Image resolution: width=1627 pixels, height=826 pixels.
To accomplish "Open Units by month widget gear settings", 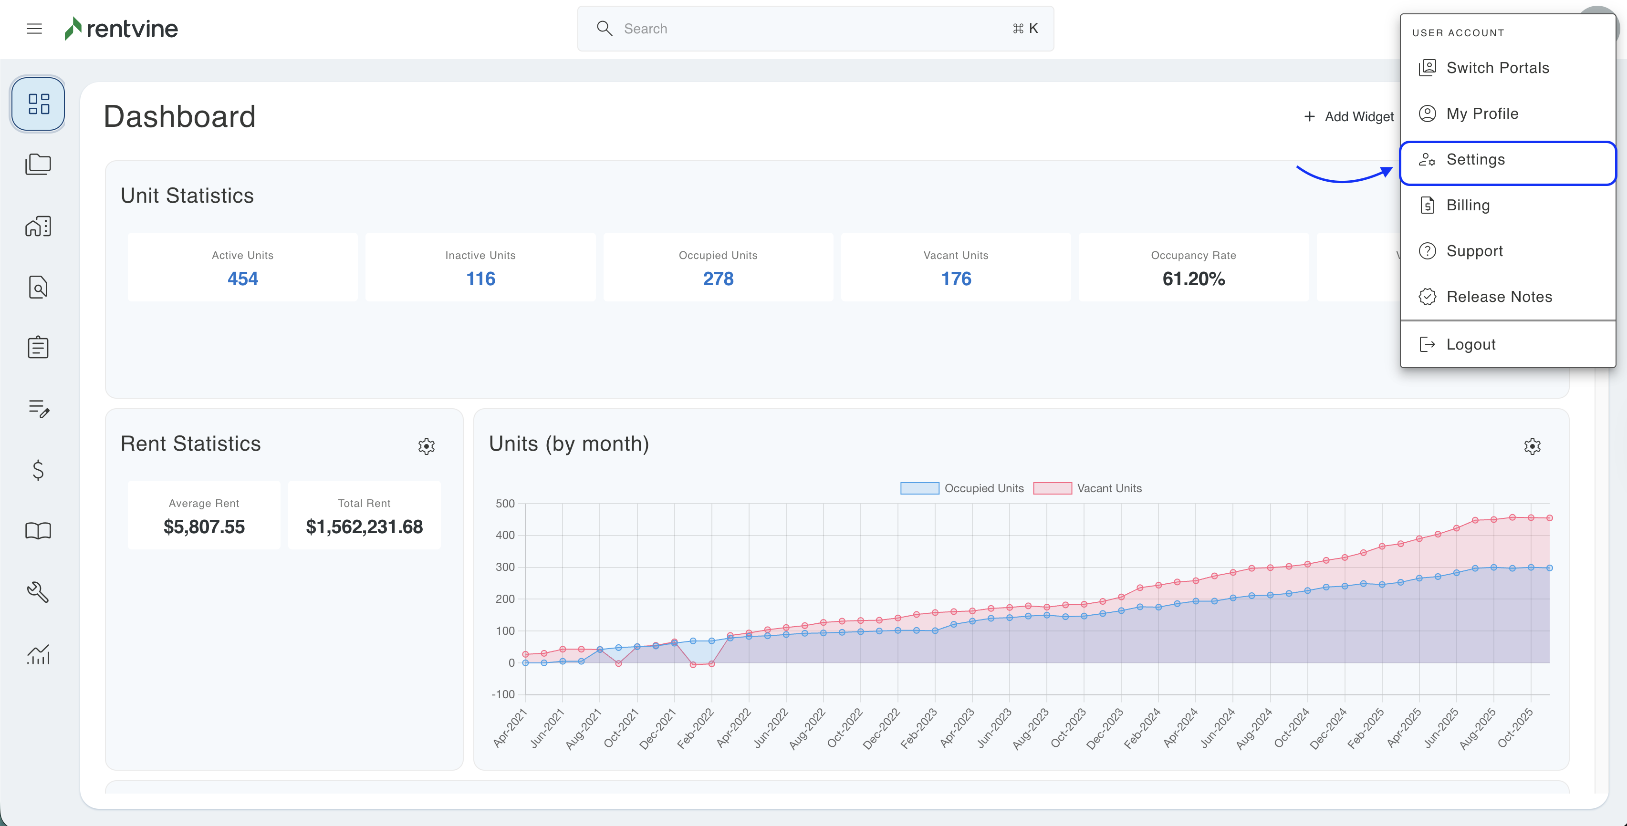I will click(x=1532, y=446).
